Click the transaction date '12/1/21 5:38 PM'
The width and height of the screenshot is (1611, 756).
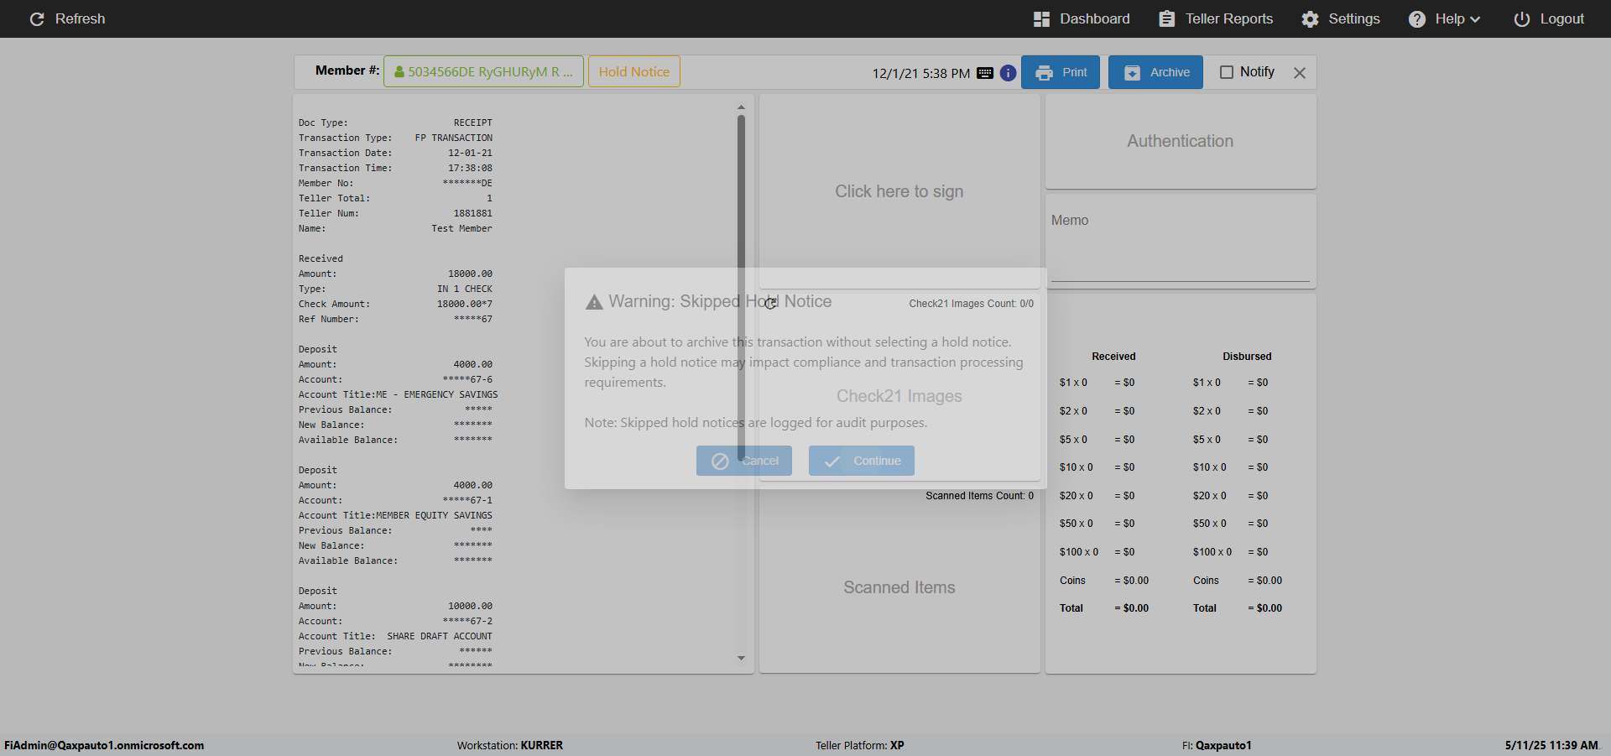click(921, 73)
